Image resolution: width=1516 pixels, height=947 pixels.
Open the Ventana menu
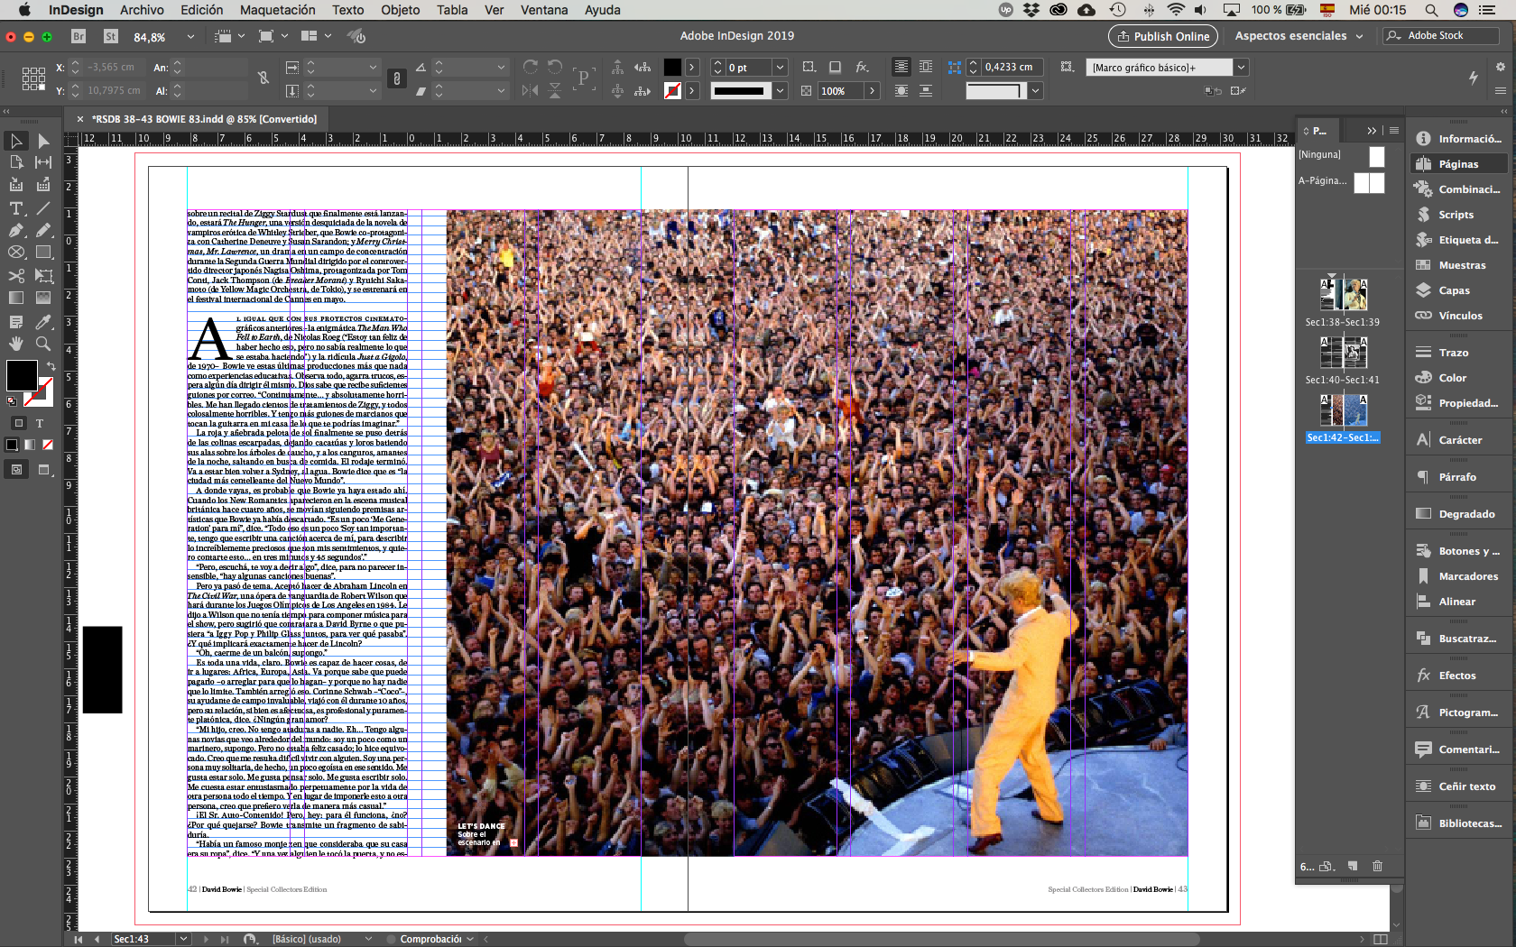[544, 10]
